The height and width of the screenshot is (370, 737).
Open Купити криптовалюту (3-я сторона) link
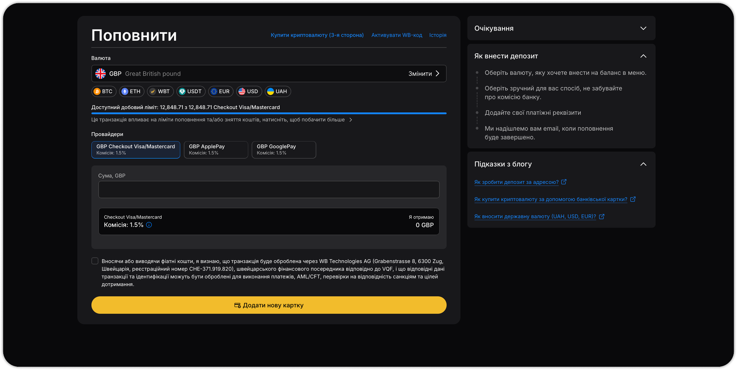pos(317,35)
